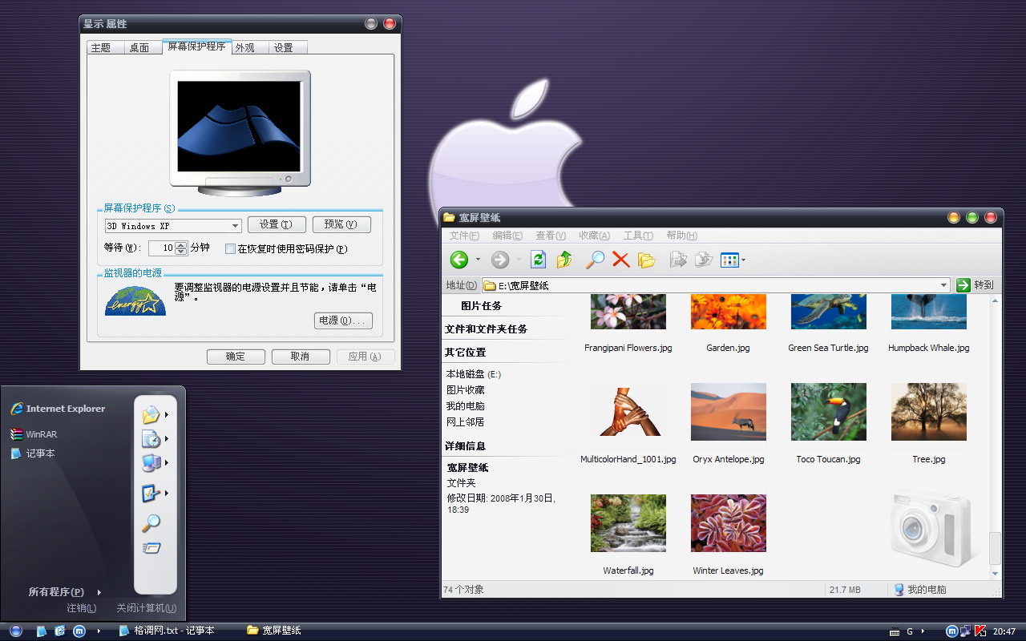
Task: Click the Control Panel checklist icon in start menu
Action: tap(151, 494)
